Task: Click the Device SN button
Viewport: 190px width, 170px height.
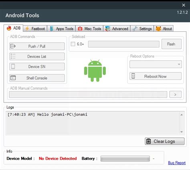Action: [x=37, y=66]
